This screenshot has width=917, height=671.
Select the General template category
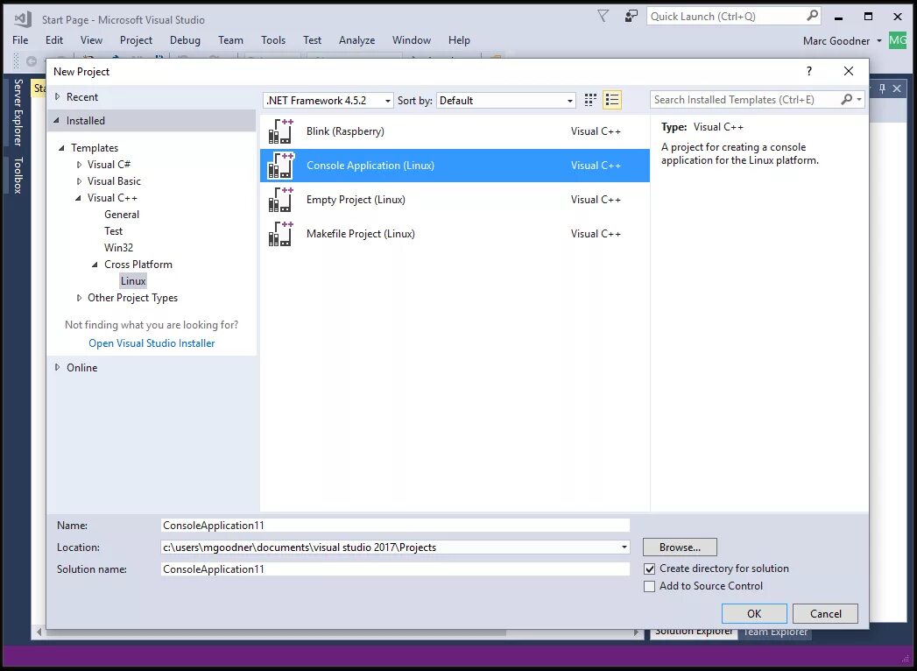click(x=122, y=215)
